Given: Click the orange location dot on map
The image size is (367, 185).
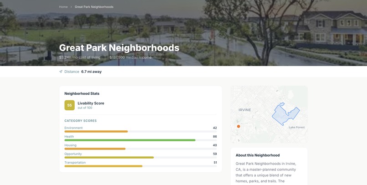Looking at the screenshot, I should (x=239, y=126).
